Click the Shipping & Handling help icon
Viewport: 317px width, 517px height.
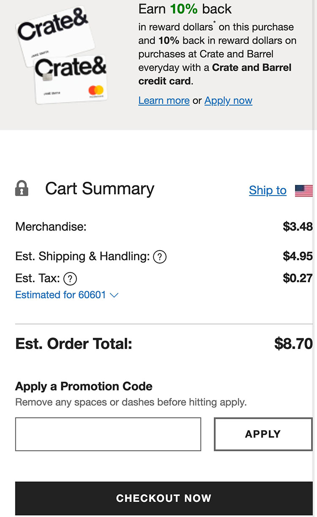[159, 256]
